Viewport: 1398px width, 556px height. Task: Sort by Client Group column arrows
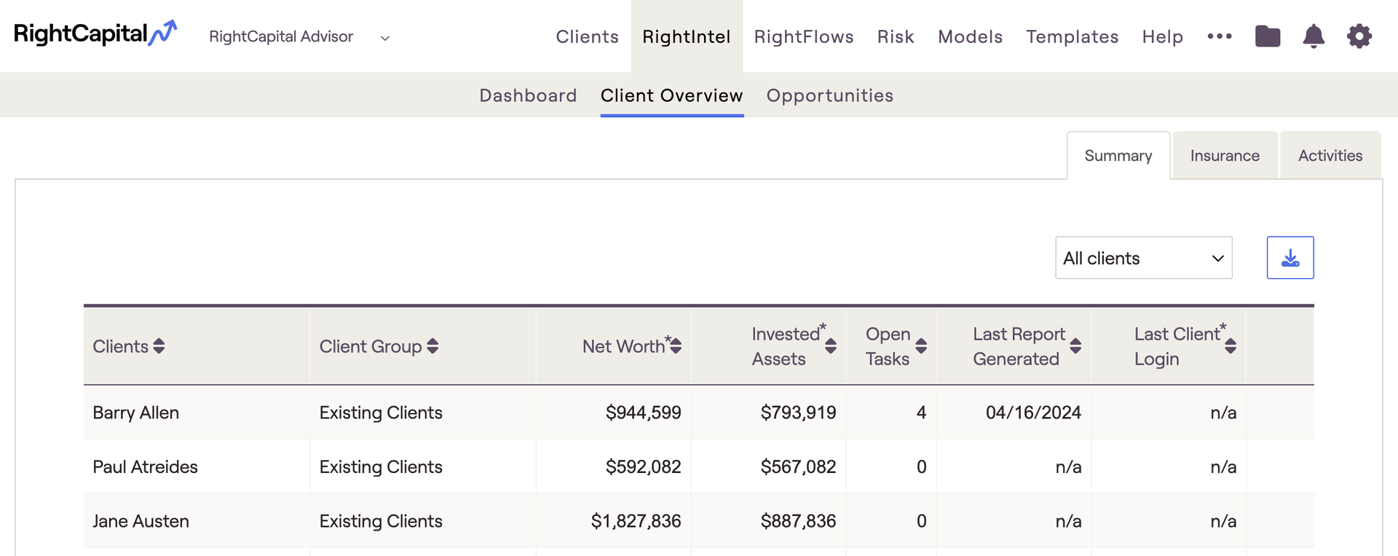pyautogui.click(x=433, y=346)
